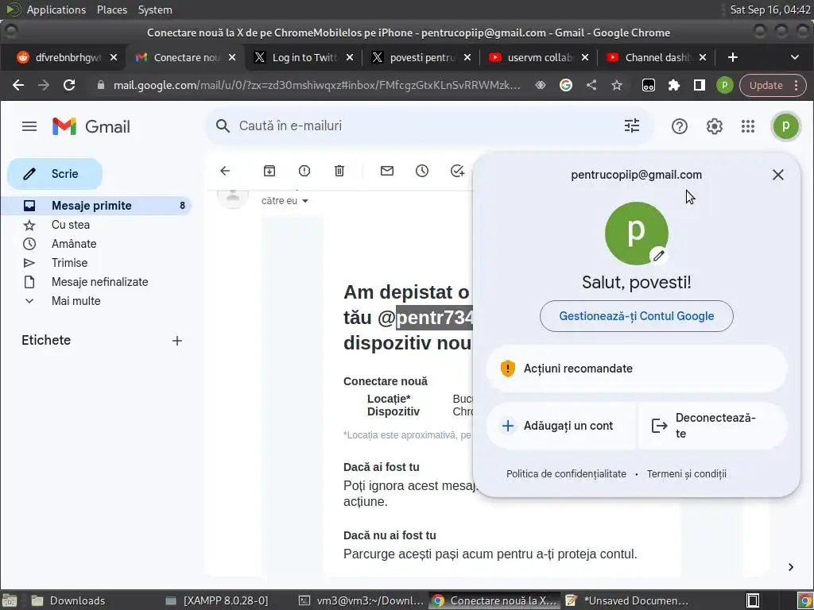The height and width of the screenshot is (610, 814).
Task: Snooze this email clock icon
Action: point(421,171)
